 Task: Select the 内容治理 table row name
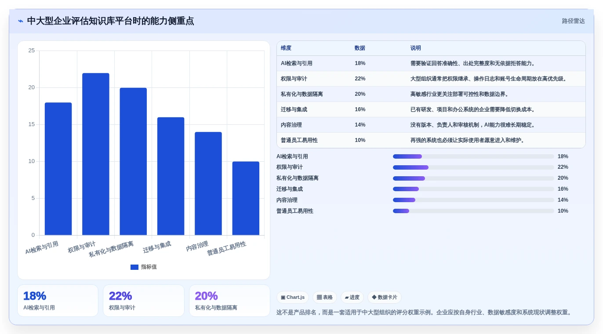[291, 125]
